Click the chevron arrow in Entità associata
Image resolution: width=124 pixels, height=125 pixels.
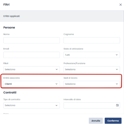(57, 84)
